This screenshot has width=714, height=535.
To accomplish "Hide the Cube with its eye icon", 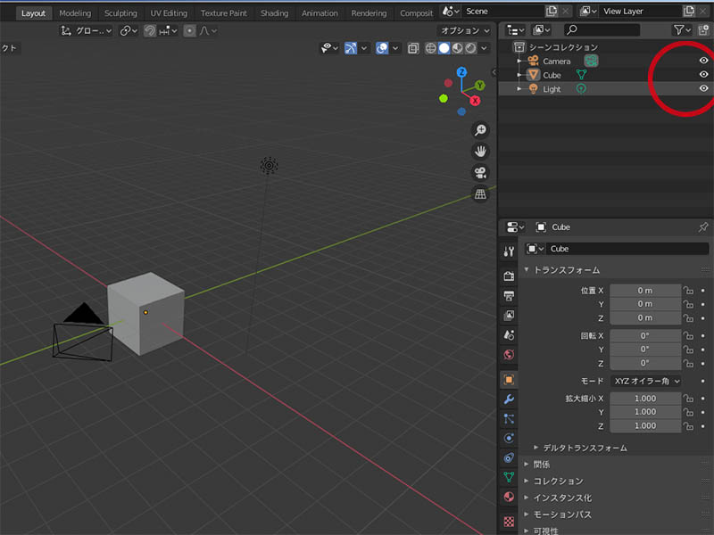I will (703, 75).
